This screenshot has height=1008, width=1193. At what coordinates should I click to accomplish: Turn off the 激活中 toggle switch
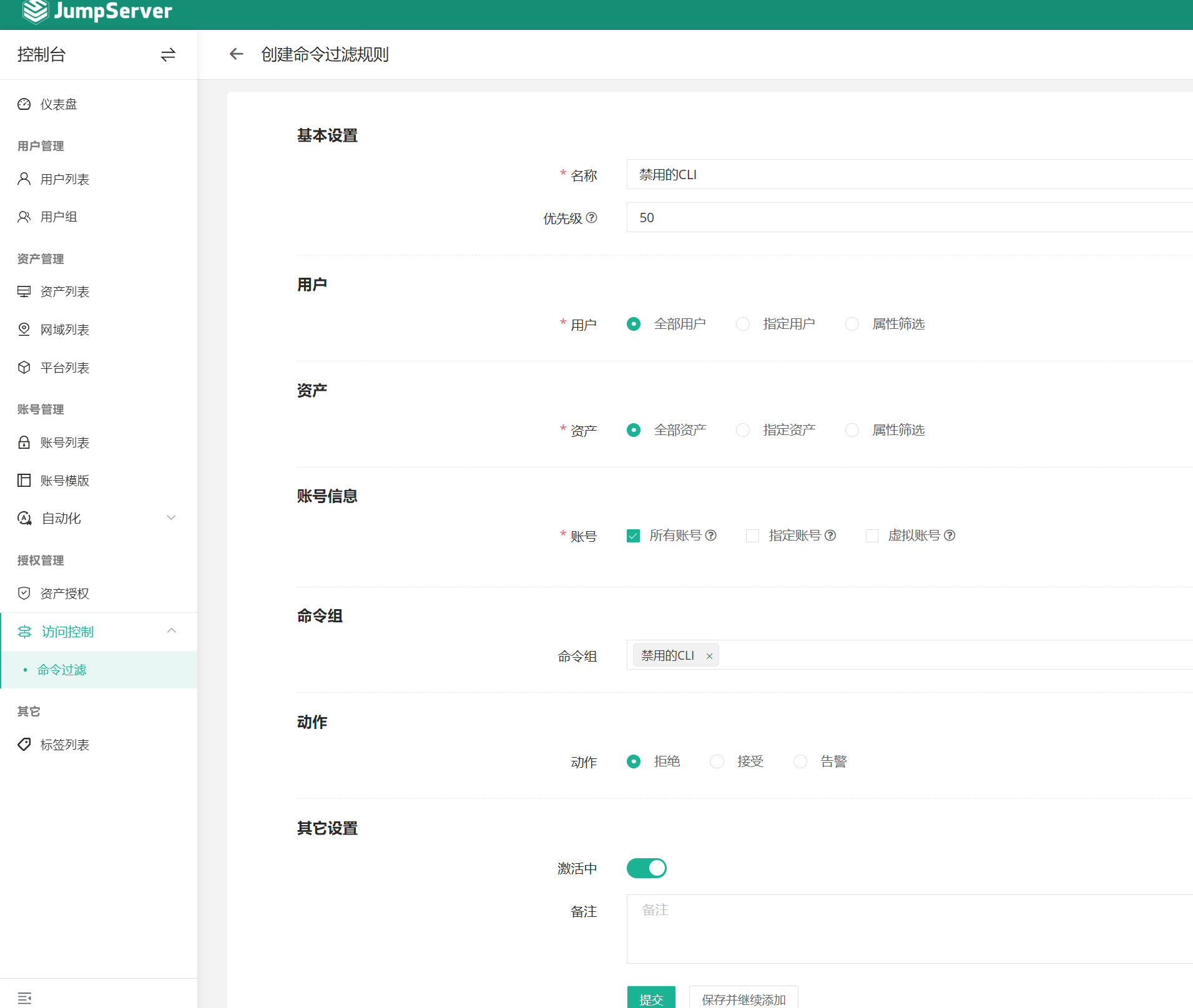click(x=646, y=868)
